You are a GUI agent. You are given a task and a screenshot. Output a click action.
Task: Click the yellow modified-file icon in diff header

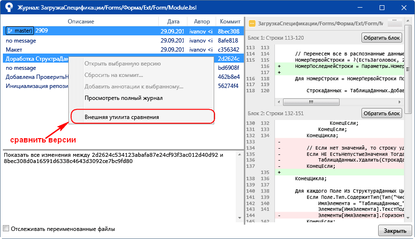tap(251, 23)
